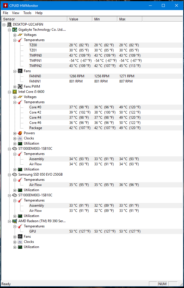184x288 pixels.
Task: Expand the Gigabyte Voltages node
Action: click(x=15, y=35)
